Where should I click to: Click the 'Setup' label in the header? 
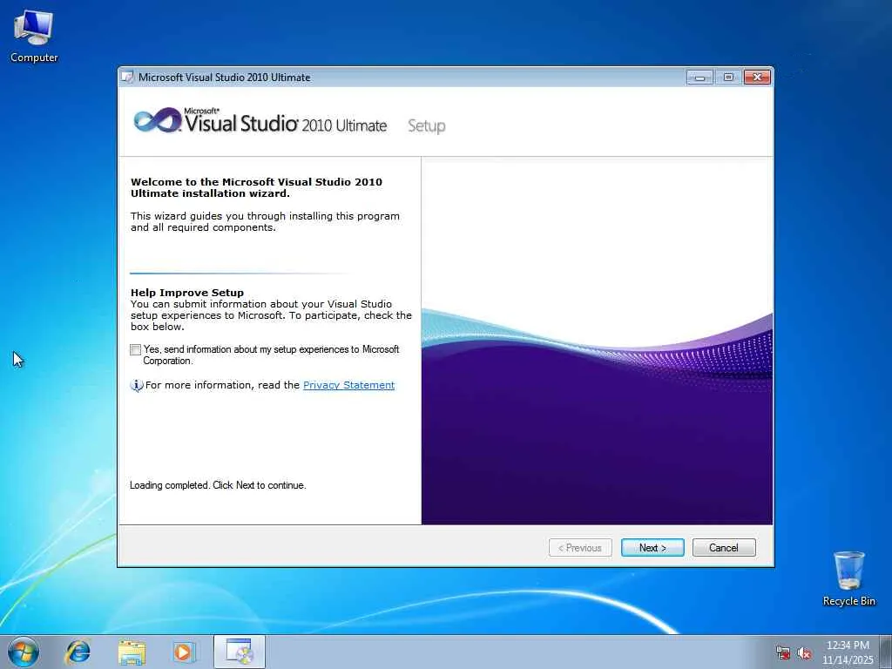(427, 125)
